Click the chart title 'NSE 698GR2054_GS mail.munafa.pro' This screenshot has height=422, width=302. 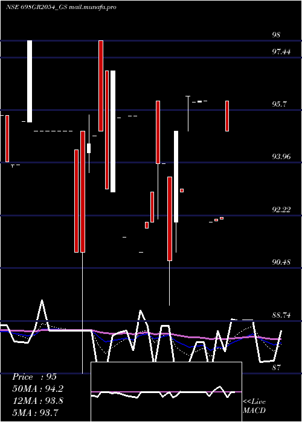61,7
